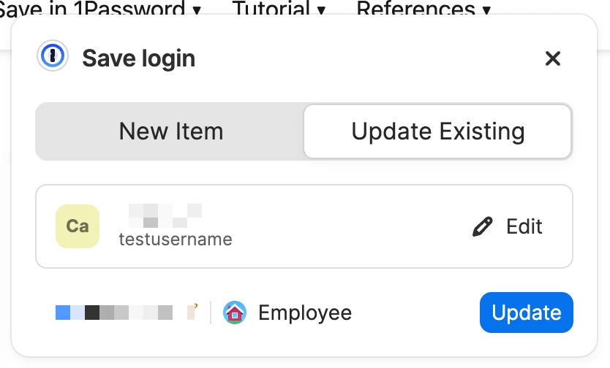
Task: Switch to the New Item tab
Action: (171, 131)
